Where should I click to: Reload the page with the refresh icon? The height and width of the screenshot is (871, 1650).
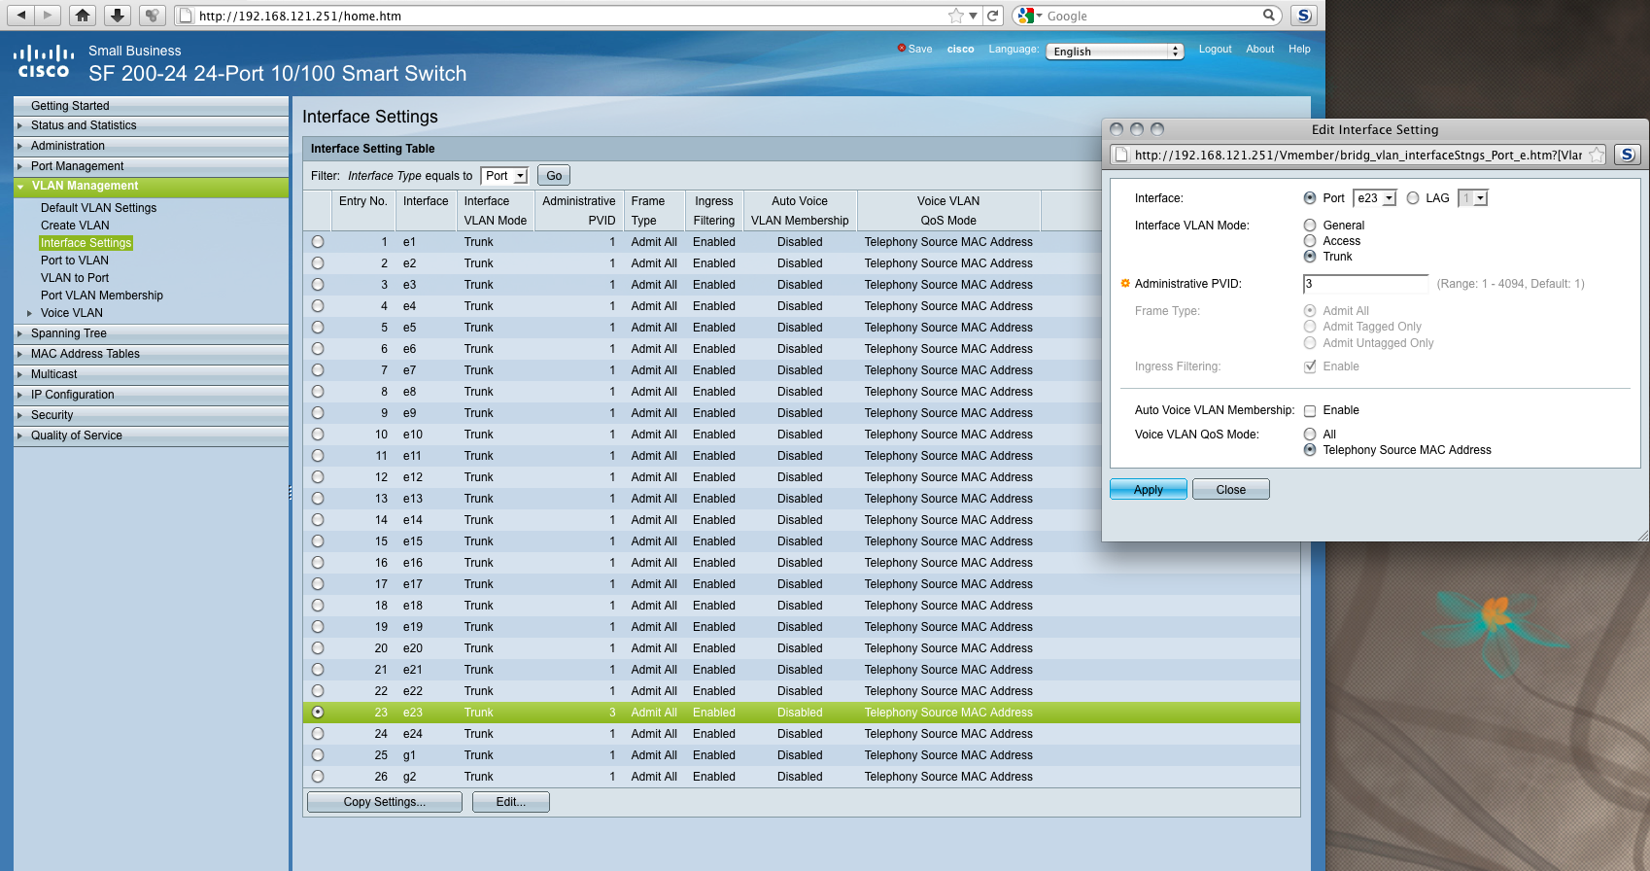coord(992,16)
